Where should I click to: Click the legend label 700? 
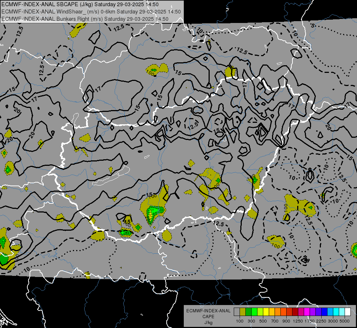[x=275, y=321]
